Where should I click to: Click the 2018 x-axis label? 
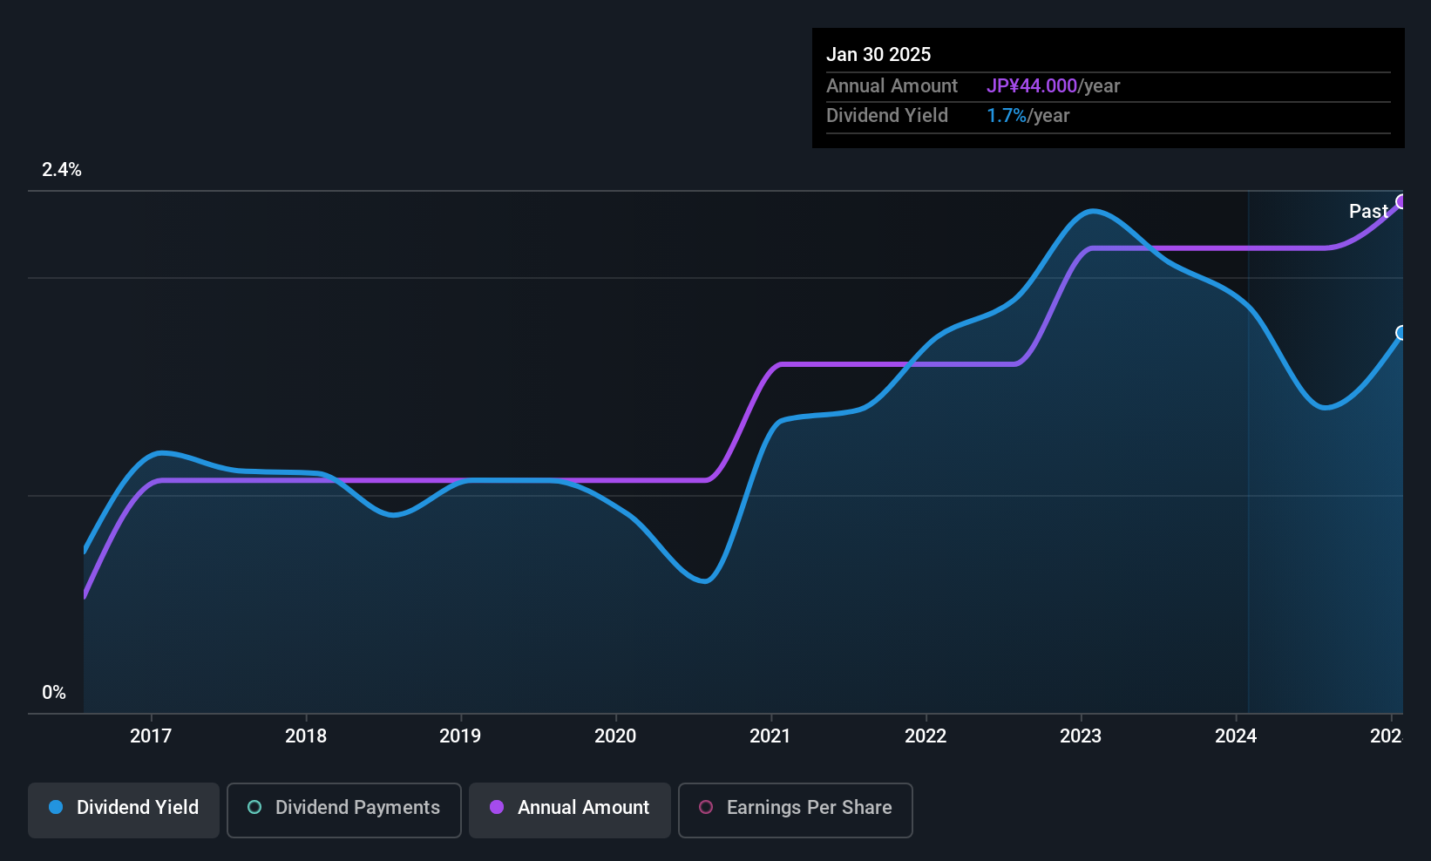pyautogui.click(x=306, y=736)
